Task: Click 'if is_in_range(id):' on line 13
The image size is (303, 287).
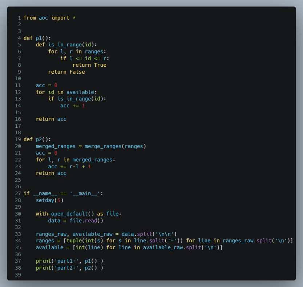Action: click(77, 99)
